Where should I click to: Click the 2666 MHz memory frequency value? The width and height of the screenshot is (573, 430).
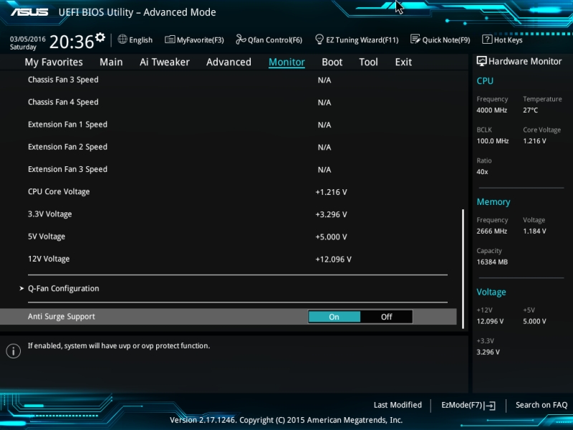[x=492, y=231]
